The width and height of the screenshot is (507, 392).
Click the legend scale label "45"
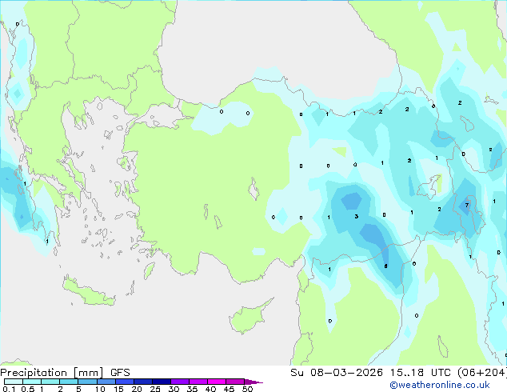(229, 389)
